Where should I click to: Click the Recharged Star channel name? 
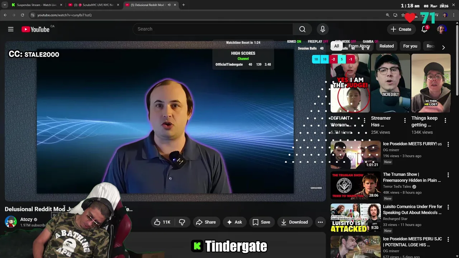tap(395, 219)
